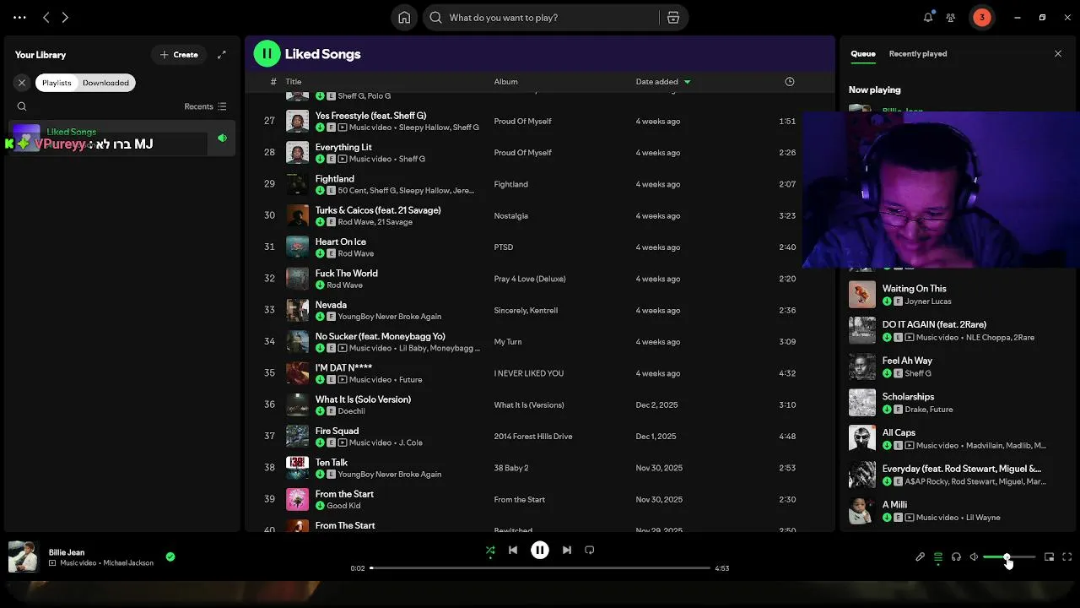Viewport: 1080px width, 608px height.
Task: Open the miniplayer icon
Action: coord(1050,557)
